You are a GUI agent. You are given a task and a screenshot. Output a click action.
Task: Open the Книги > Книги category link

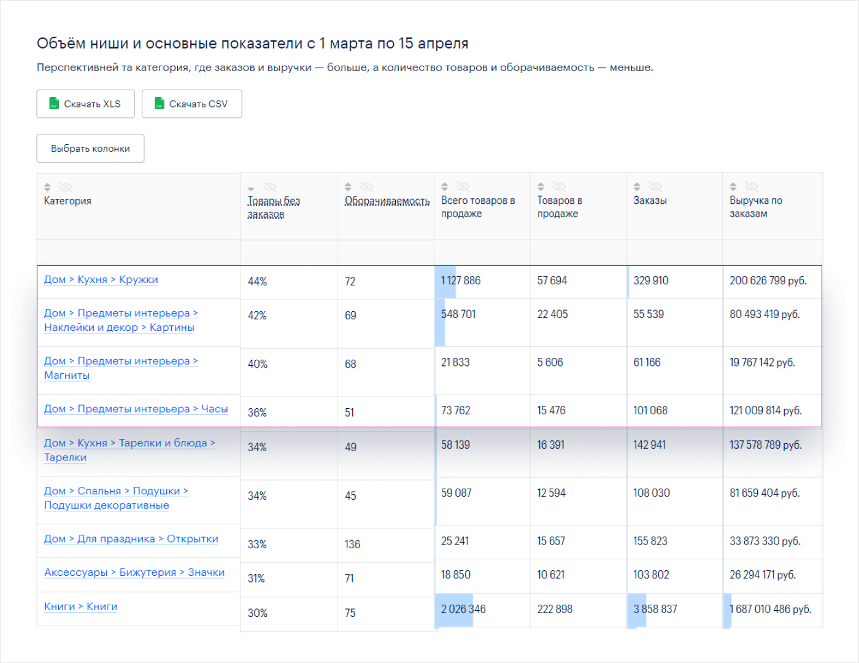[80, 606]
